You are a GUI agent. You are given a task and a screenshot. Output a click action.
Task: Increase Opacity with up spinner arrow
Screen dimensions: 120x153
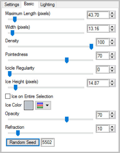point(112,113)
